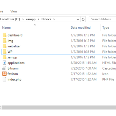
Task: Select the dashboard folder icon
Action: coord(5,35)
